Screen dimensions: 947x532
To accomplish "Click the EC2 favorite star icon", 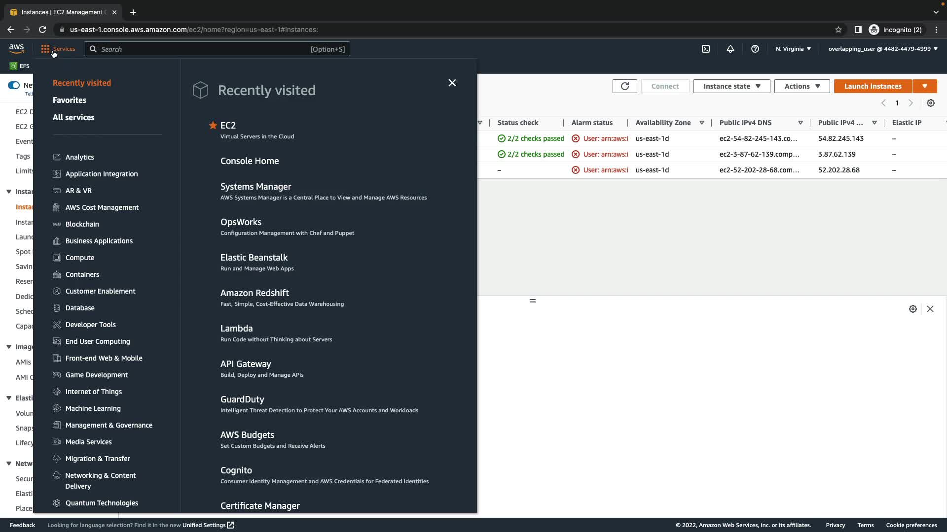I will [x=213, y=126].
